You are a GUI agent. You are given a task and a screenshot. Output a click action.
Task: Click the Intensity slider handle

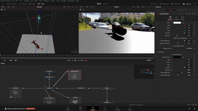184,33
